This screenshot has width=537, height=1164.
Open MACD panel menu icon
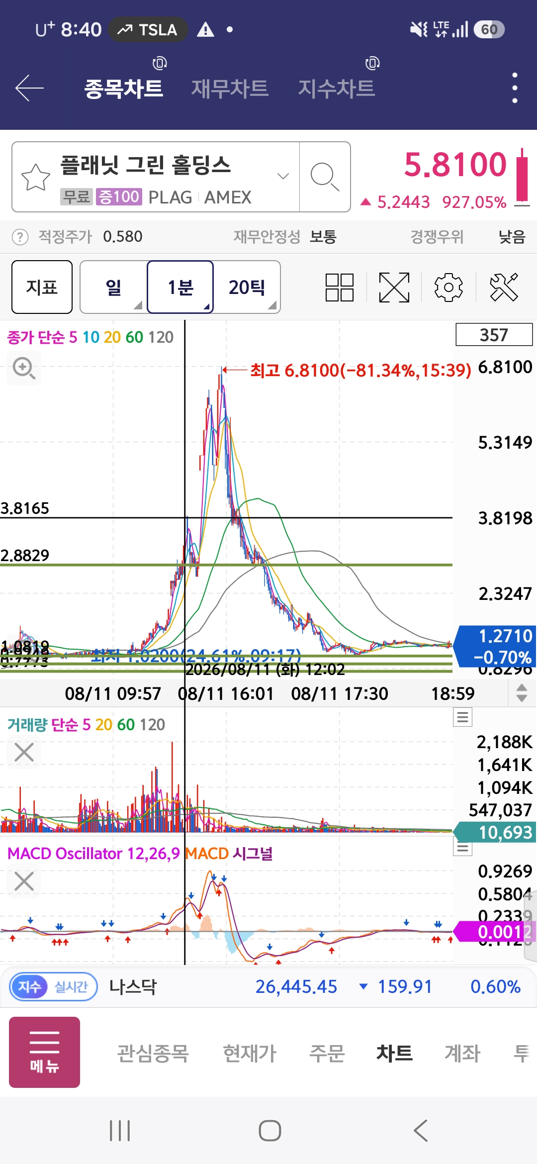(x=462, y=847)
